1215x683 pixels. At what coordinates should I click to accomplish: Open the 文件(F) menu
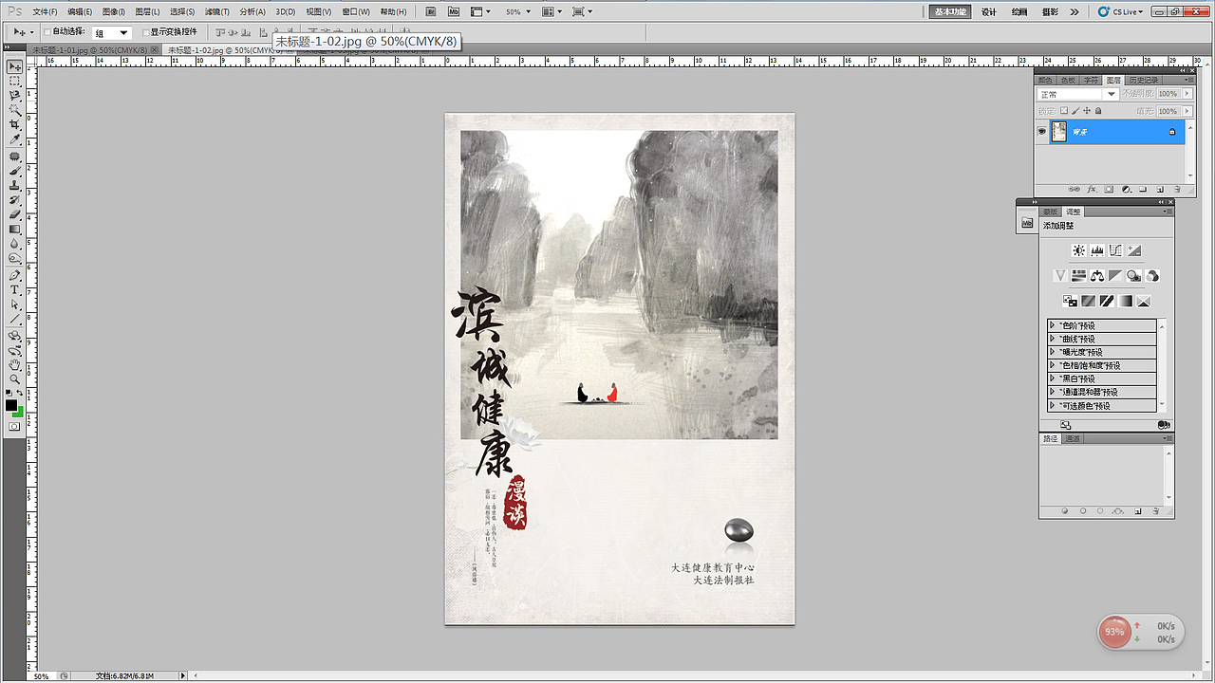pyautogui.click(x=45, y=11)
